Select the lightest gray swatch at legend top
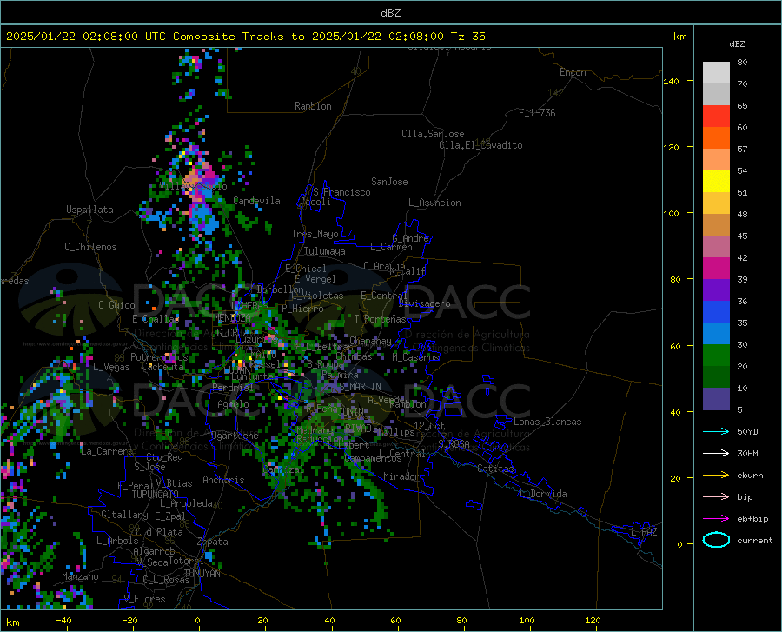The width and height of the screenshot is (782, 632). (716, 73)
